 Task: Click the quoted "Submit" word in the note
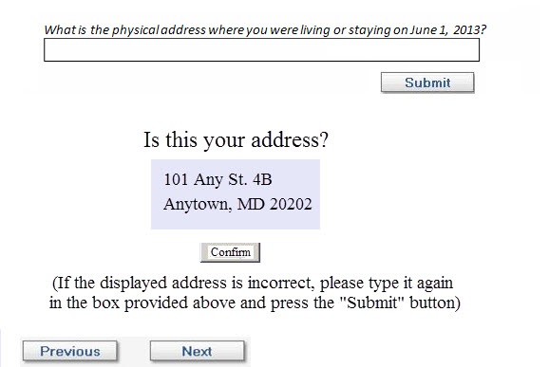(371, 303)
